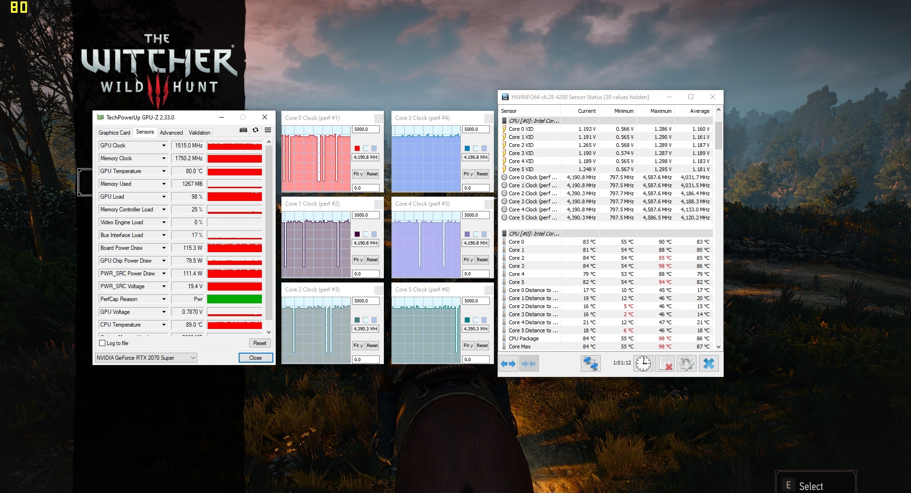Click dark purple swatch in Core 1 graph

[357, 234]
